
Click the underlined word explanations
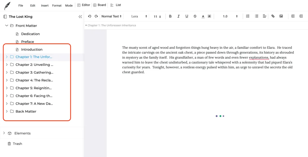click(x=259, y=58)
